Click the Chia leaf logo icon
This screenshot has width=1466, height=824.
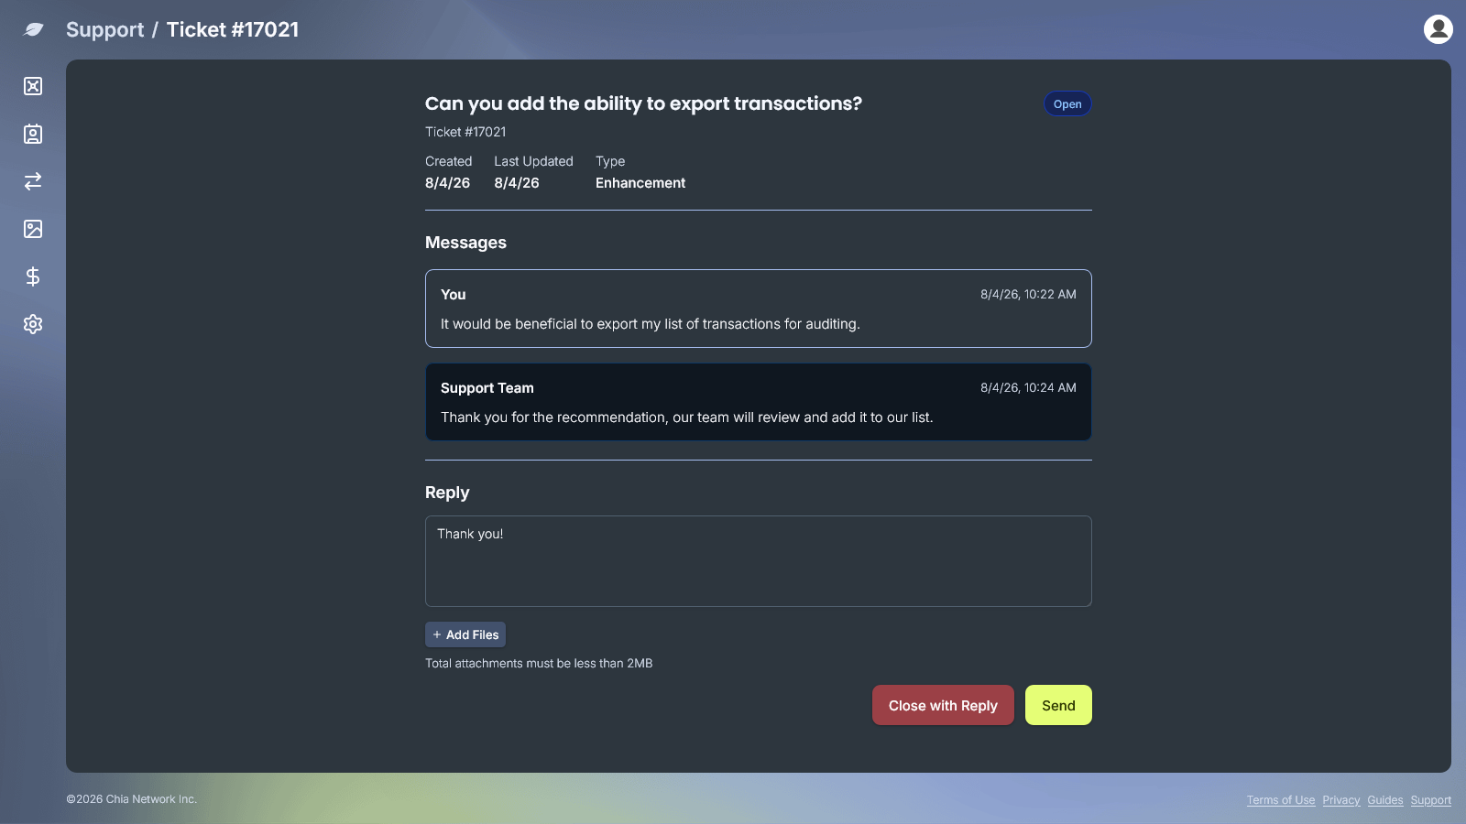click(x=33, y=29)
